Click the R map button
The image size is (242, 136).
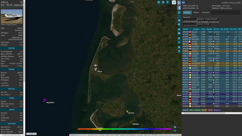(179, 47)
